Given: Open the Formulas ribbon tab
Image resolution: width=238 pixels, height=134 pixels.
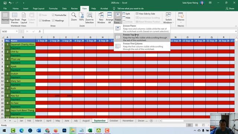Looking at the screenshot, I should (53, 9).
